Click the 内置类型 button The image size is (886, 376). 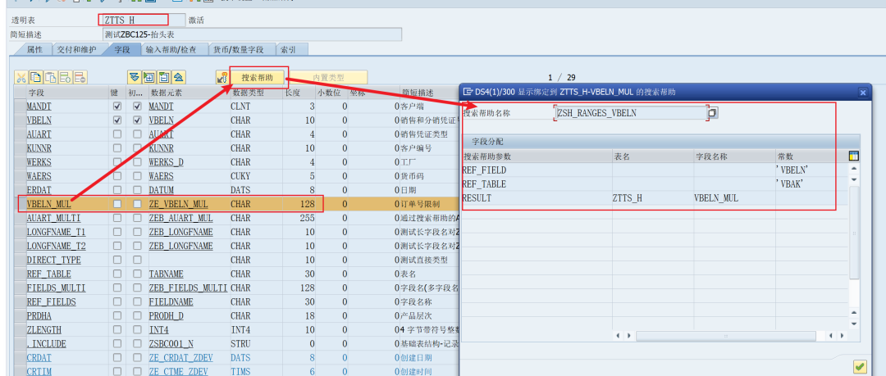pyautogui.click(x=328, y=78)
